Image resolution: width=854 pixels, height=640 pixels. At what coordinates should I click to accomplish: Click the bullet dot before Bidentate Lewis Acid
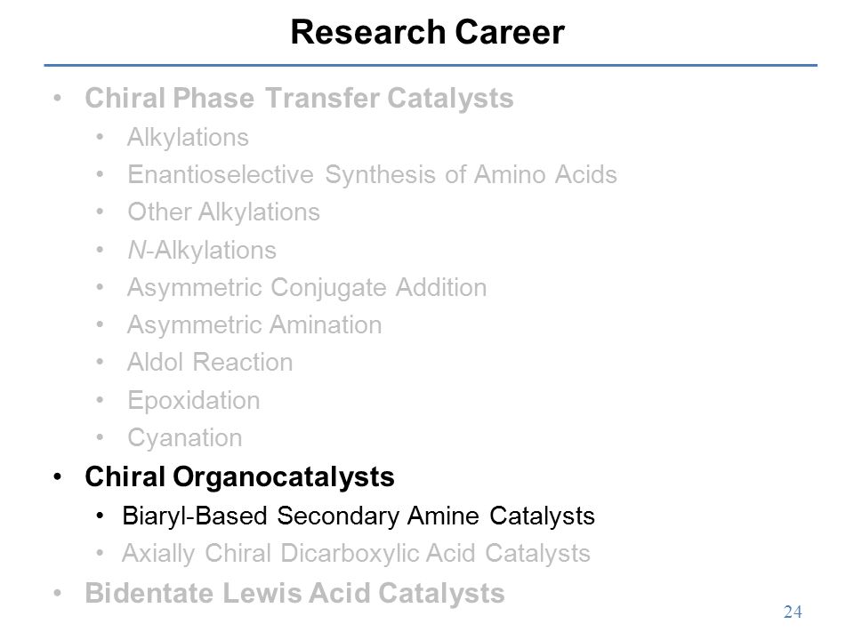point(58,593)
